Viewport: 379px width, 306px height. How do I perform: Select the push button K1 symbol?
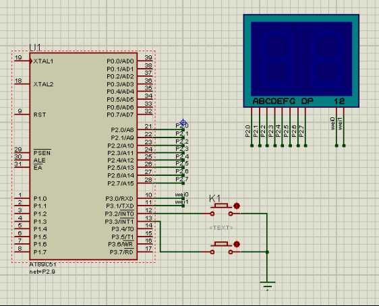click(222, 210)
